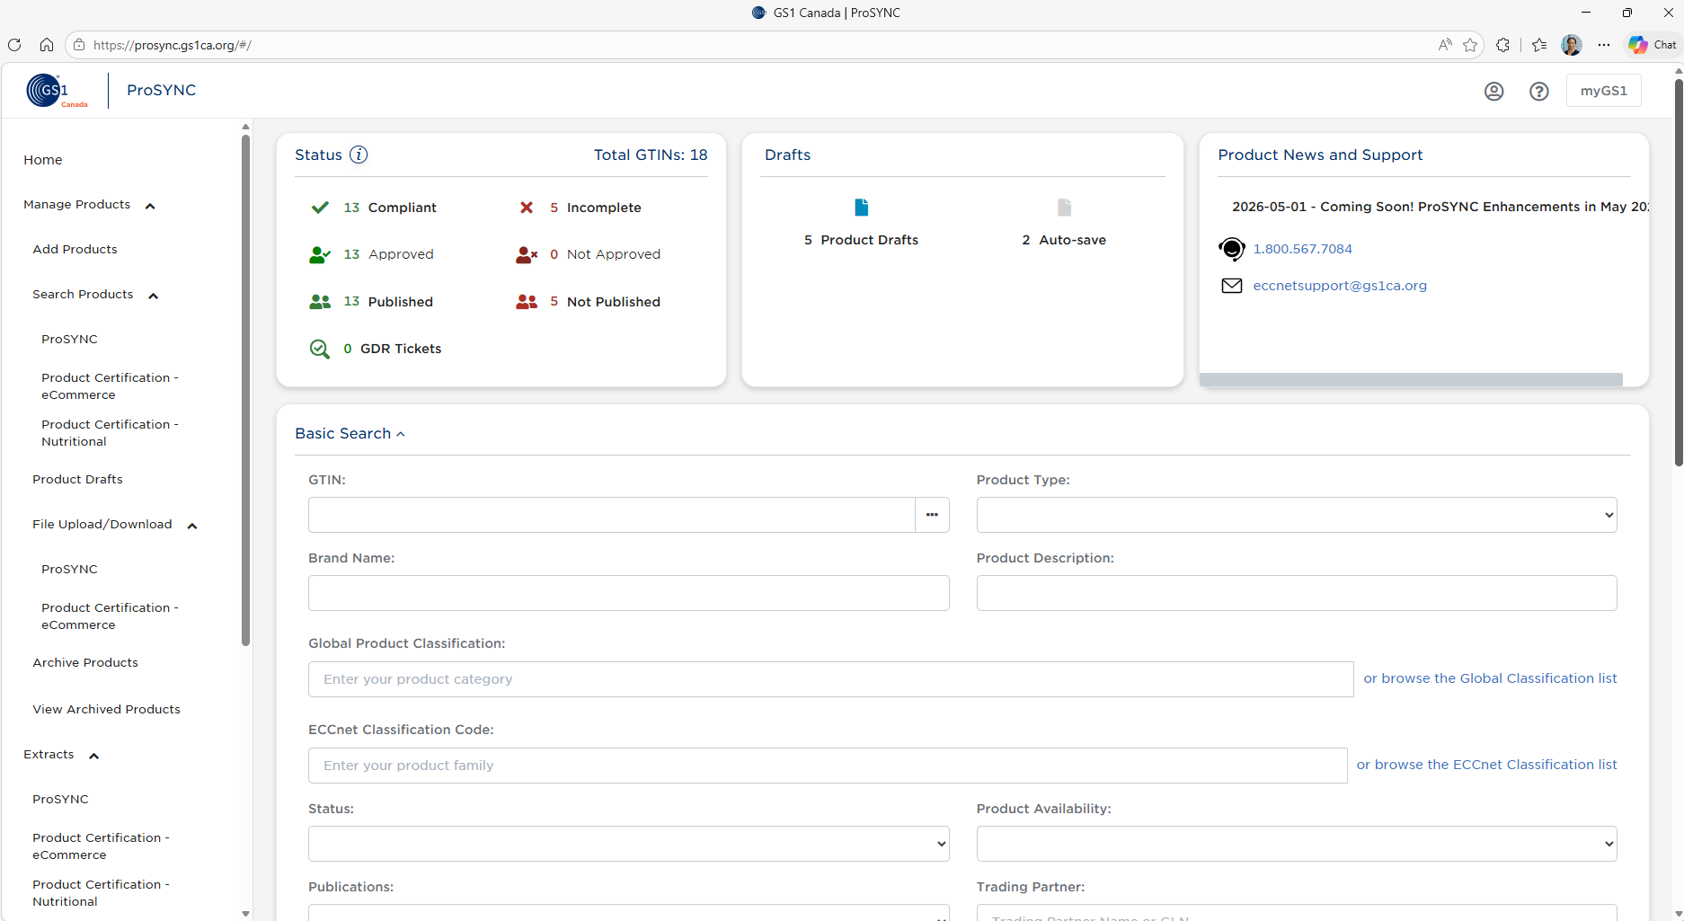Open Product Drafts in sidebar

(x=77, y=480)
